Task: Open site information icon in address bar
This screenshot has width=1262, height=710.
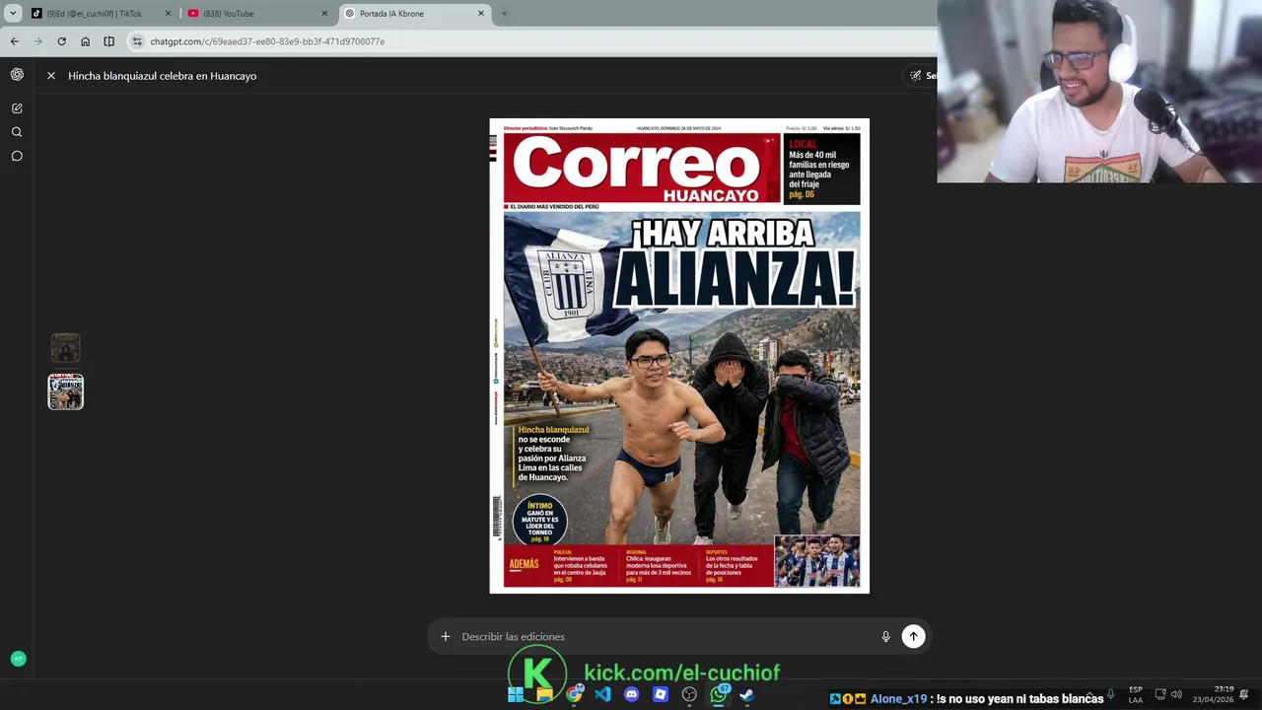Action: tap(137, 41)
